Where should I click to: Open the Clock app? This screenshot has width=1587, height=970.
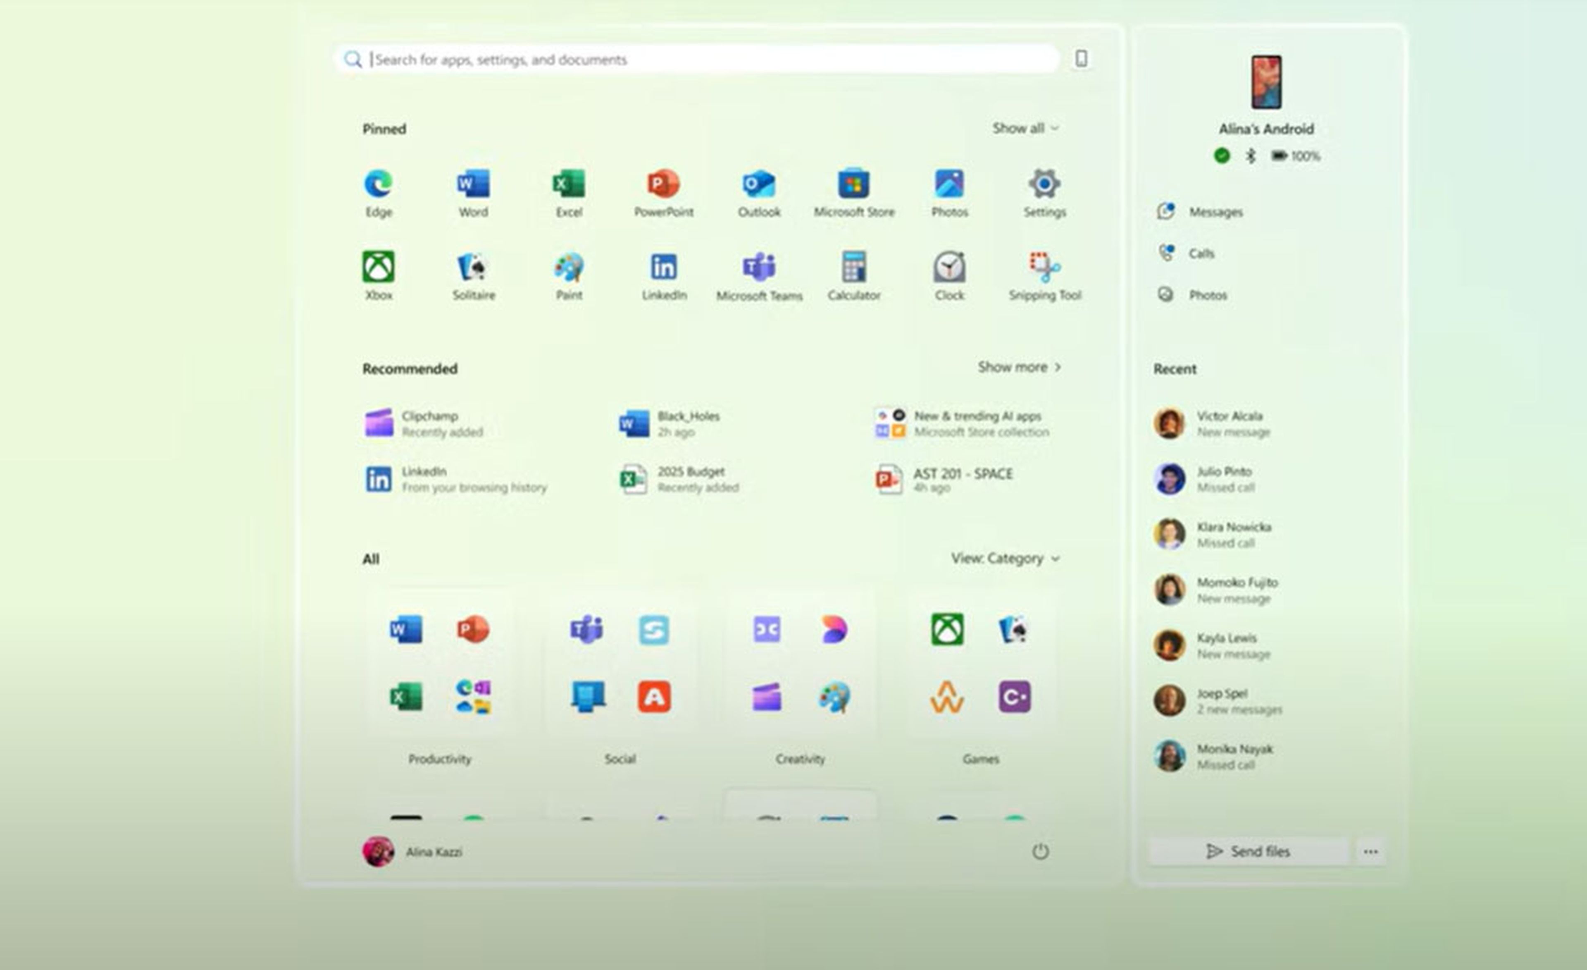tap(949, 276)
